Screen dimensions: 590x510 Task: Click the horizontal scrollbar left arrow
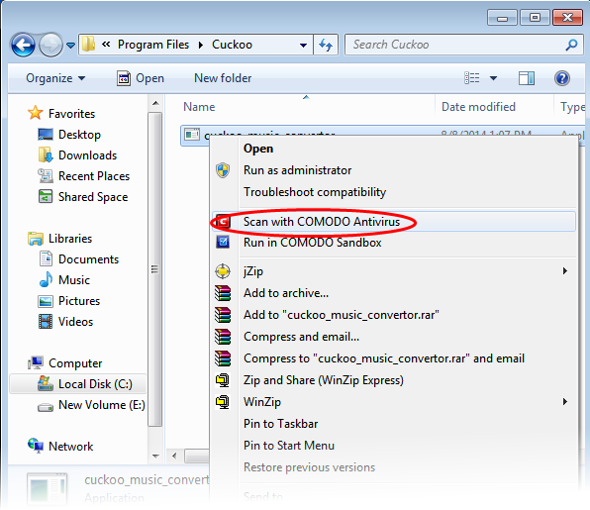(x=174, y=457)
